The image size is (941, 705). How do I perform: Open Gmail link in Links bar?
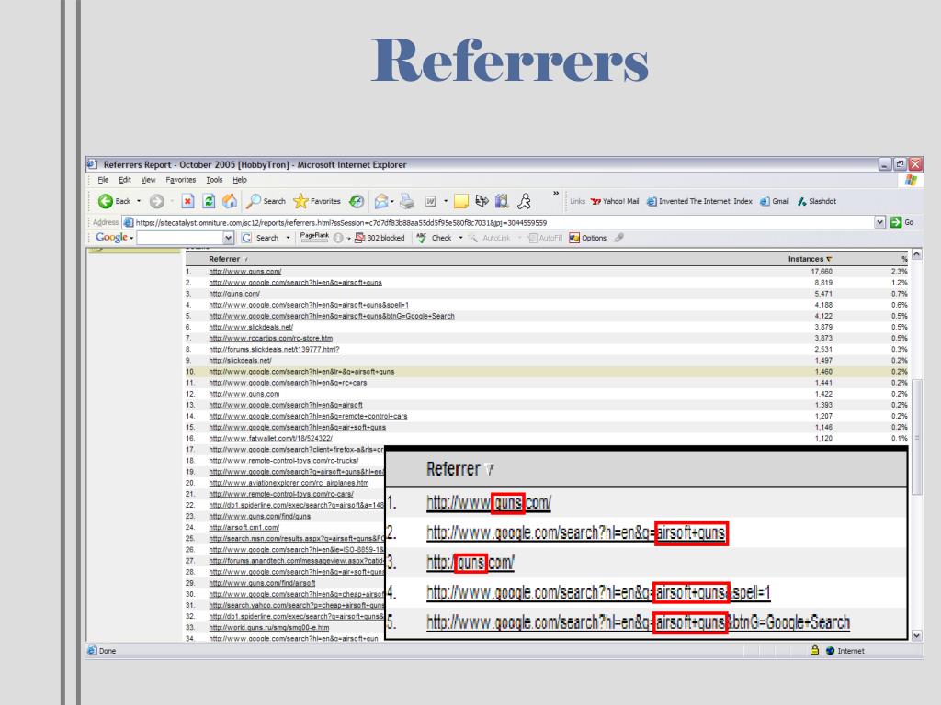(x=774, y=201)
